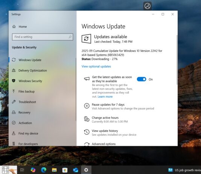The image size is (201, 174).
Task: Click View optional updates link
Action: pyautogui.click(x=96, y=66)
